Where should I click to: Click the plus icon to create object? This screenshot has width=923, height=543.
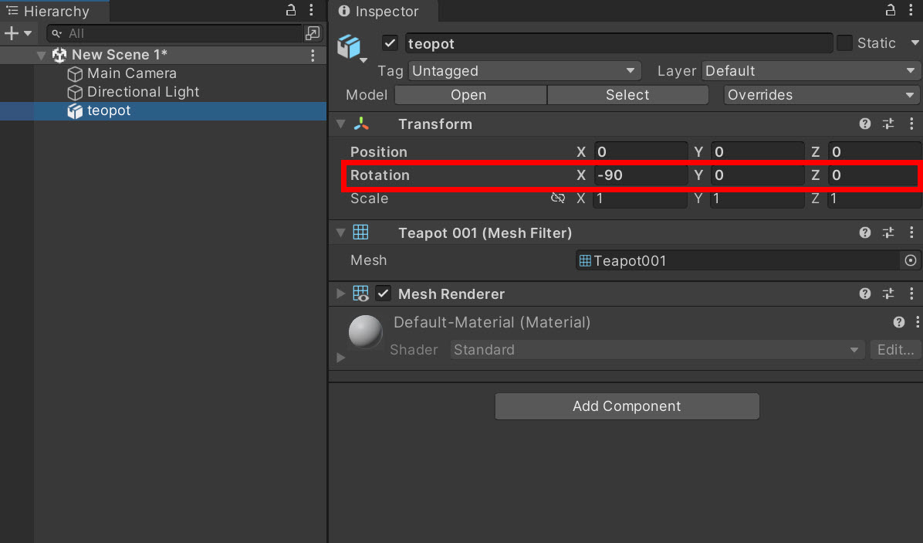point(11,33)
